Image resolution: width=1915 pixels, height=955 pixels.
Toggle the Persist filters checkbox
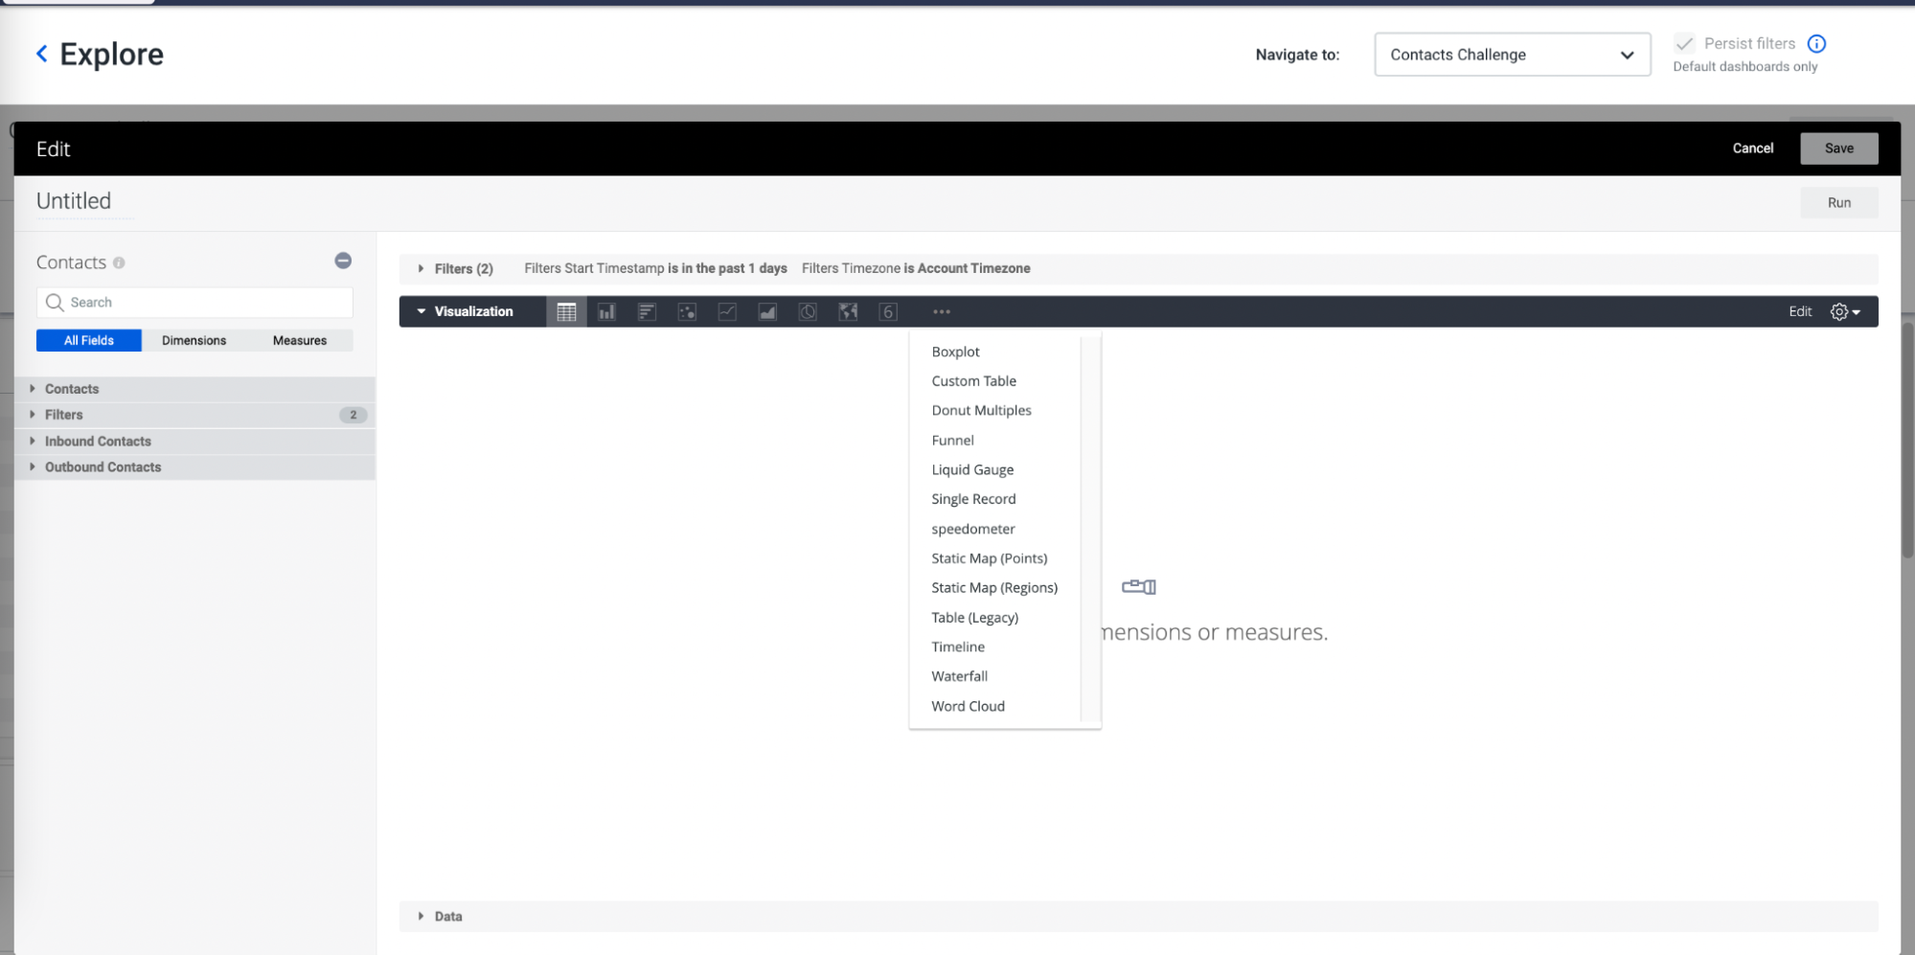tap(1684, 43)
